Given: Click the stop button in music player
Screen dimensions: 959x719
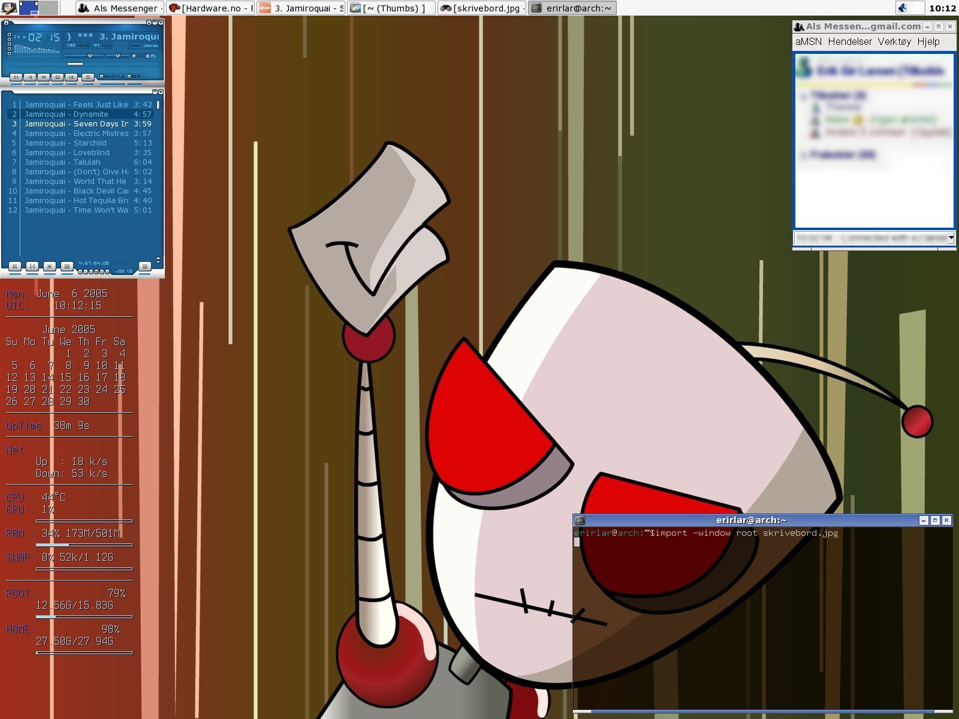Looking at the screenshot, I should pos(58,77).
